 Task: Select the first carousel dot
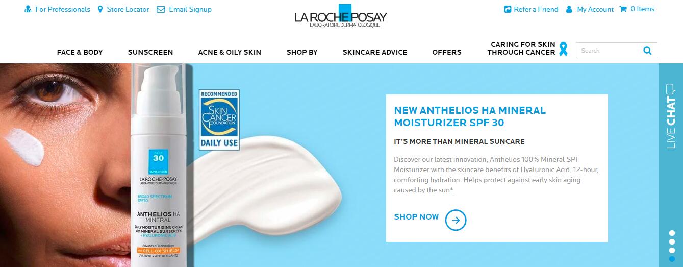pos(672,234)
